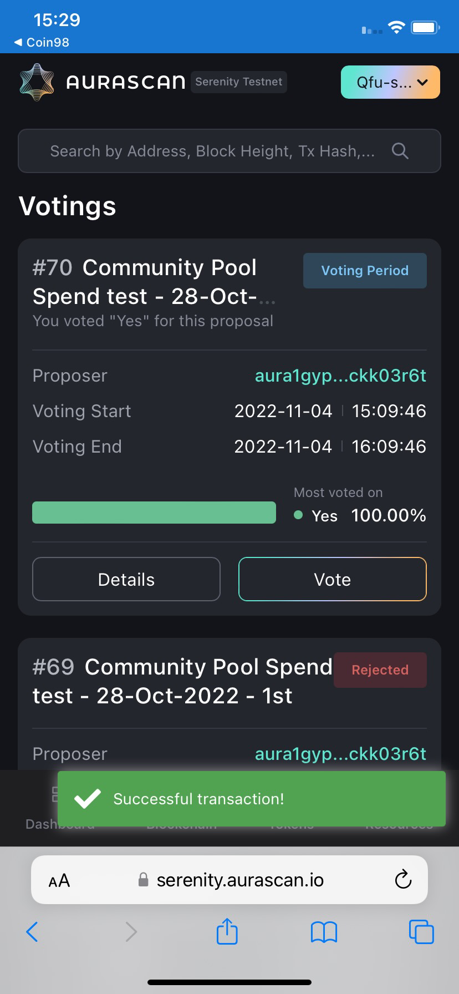Viewport: 459px width, 994px height.
Task: Dismiss the Successful transaction toast
Action: pyautogui.click(x=252, y=799)
